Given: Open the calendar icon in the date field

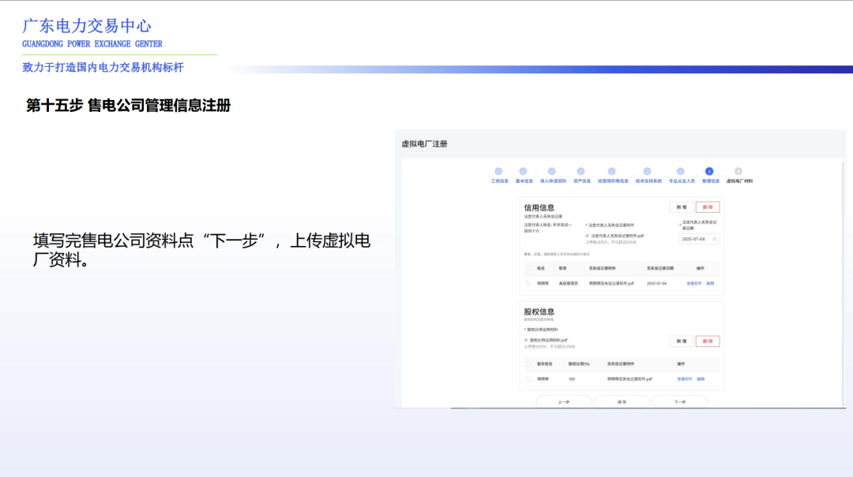Looking at the screenshot, I should click(716, 239).
